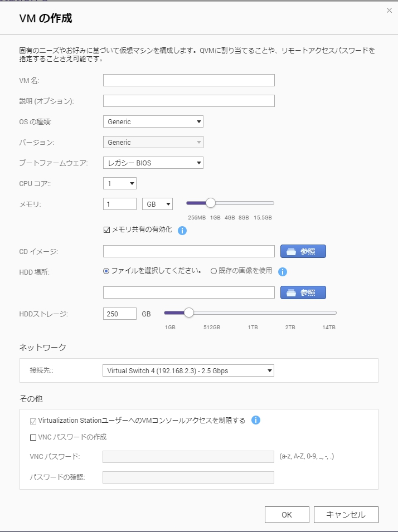Select 既存の画像を使用 radio option
The height and width of the screenshot is (532, 398).
click(213, 271)
